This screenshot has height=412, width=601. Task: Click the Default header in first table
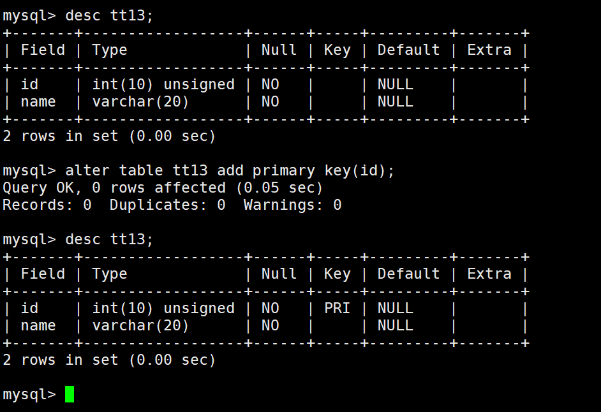tap(408, 50)
